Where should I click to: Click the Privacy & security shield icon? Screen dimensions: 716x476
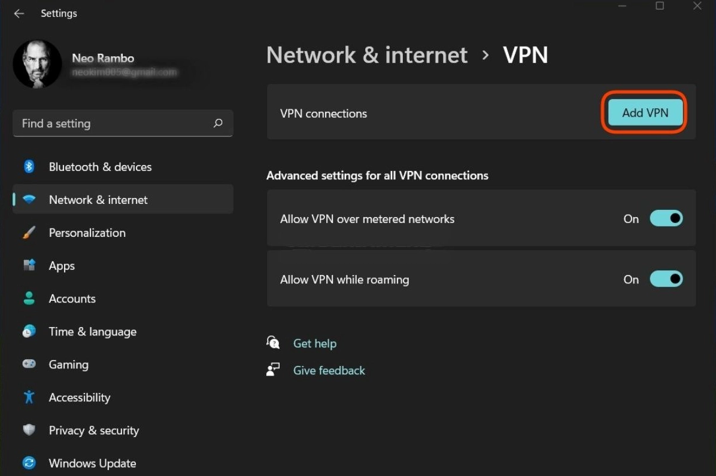pyautogui.click(x=29, y=430)
